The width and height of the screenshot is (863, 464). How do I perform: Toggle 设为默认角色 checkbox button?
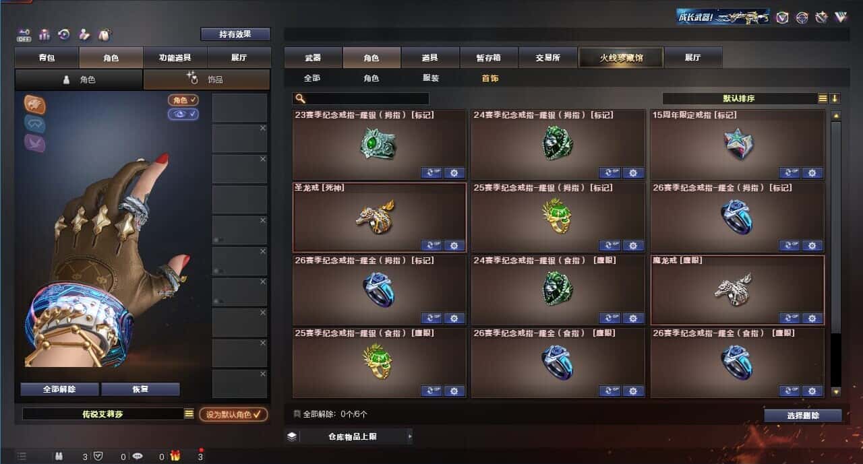tap(233, 415)
